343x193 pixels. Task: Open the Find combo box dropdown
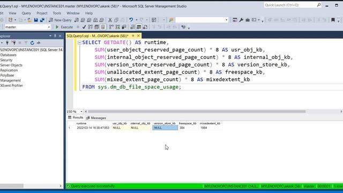click(226, 20)
